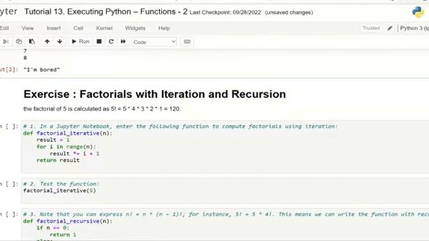Click output number 8
429x241 pixels.
(x=25, y=58)
